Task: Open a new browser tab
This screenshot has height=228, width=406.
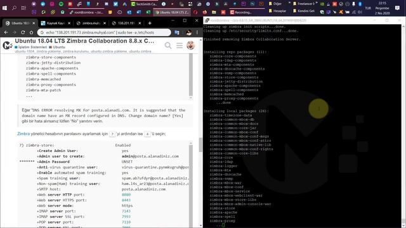Action: 150,23
